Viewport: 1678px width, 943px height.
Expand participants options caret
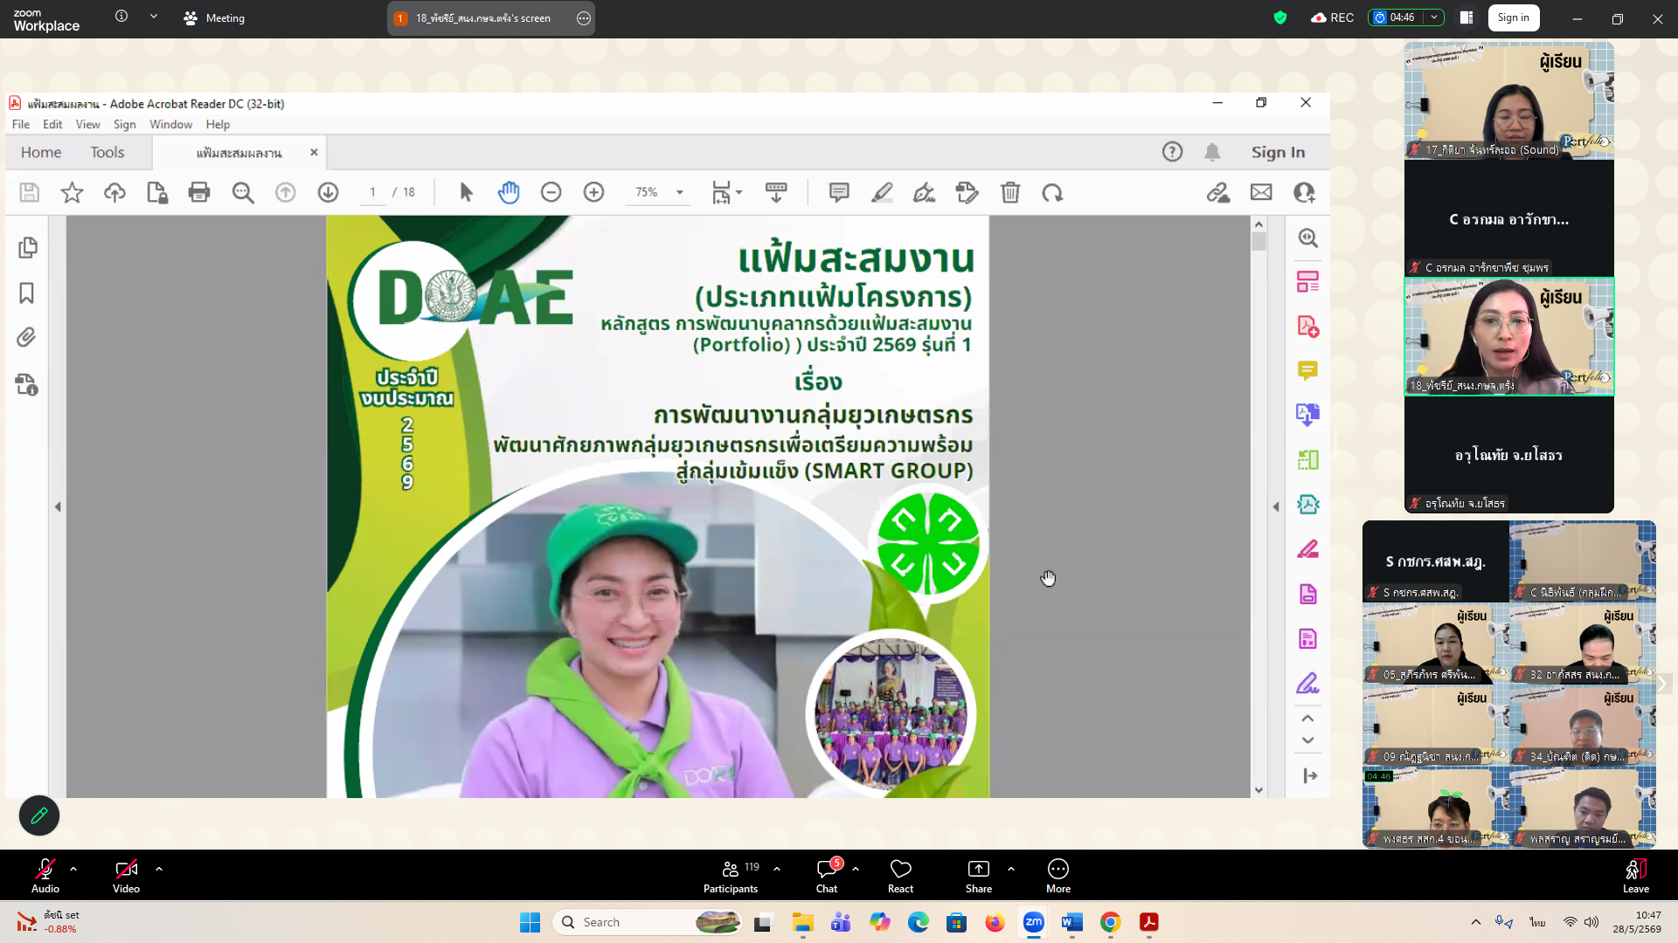(x=777, y=869)
